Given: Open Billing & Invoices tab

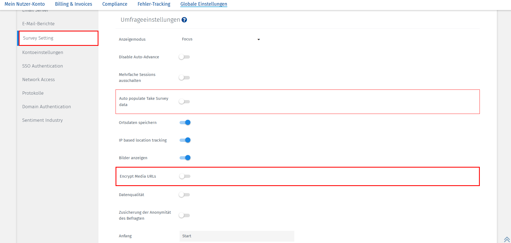Looking at the screenshot, I should [x=74, y=4].
